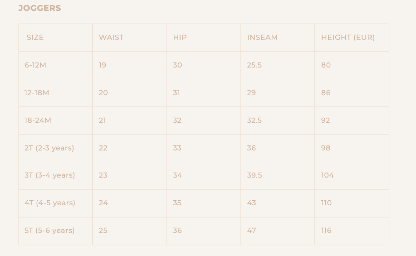Select the 6-12M size cell
The height and width of the screenshot is (256, 416).
point(35,65)
